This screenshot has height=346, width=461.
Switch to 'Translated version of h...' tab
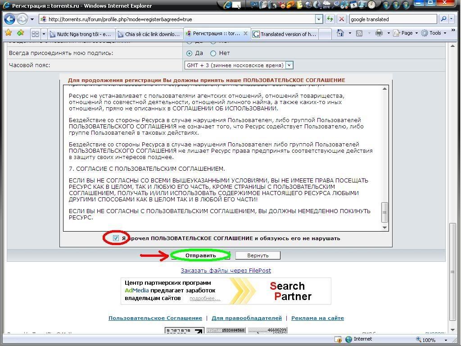(285, 34)
